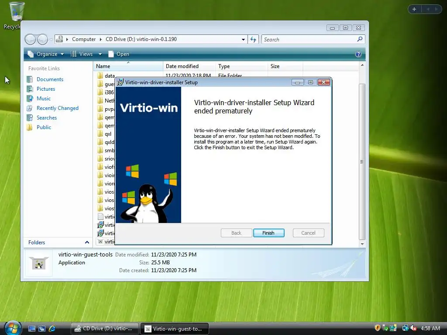
Task: Switch to CD Drive (D:) taskbar button
Action: coord(105,328)
